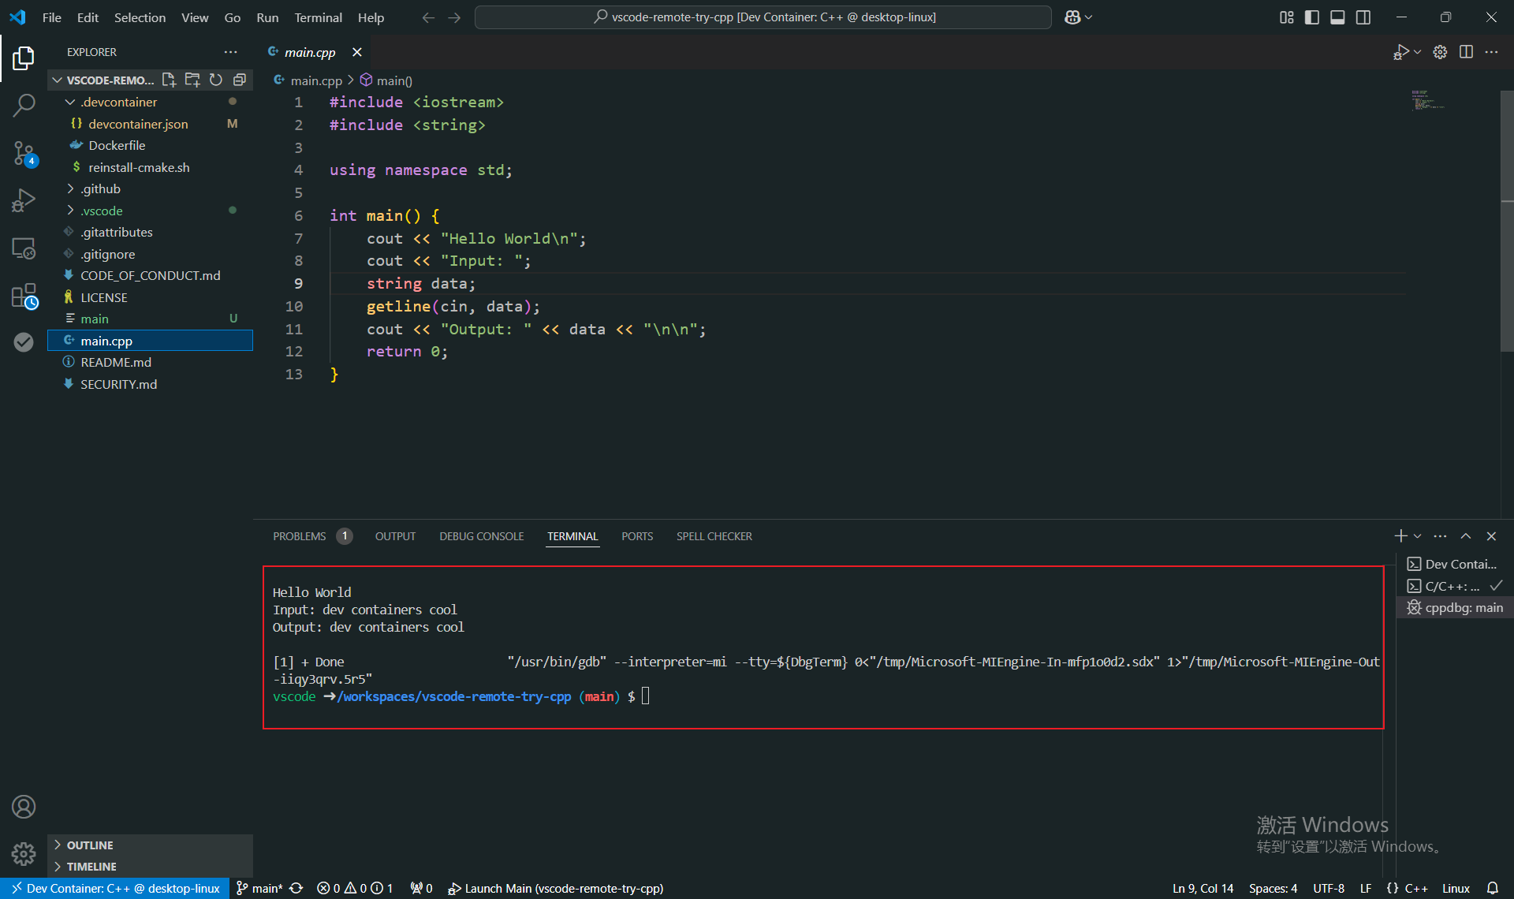Open the Run and Debug view
The width and height of the screenshot is (1514, 899).
pos(24,200)
